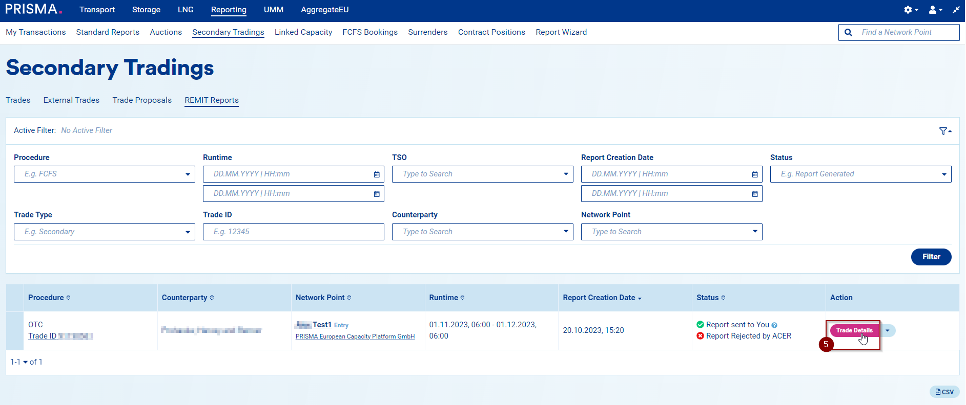Open calendar for Report Creation Date start
This screenshot has width=966, height=405.
(x=755, y=174)
